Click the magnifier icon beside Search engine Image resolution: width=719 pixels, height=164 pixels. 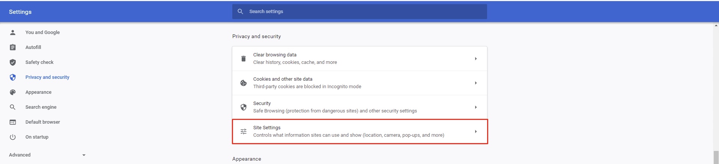coord(13,107)
